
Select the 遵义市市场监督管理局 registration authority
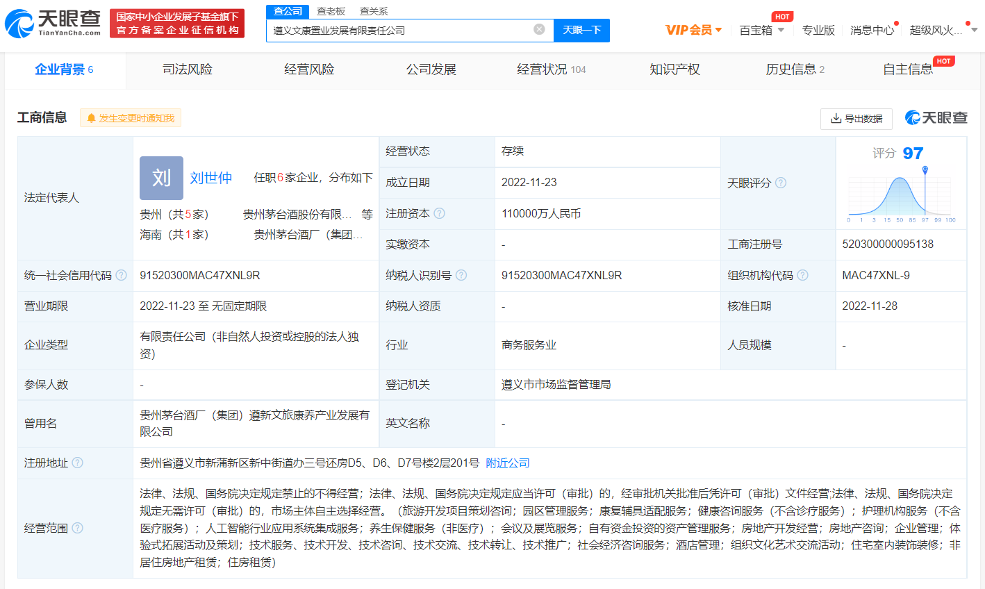[x=556, y=384]
